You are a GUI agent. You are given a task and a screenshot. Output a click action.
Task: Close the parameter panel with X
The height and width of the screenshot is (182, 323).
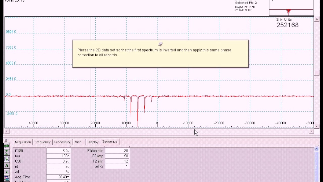coord(6,140)
